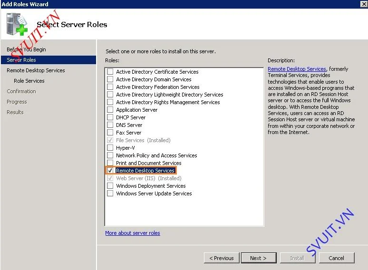Check Windows Deployment Services checkbox
This screenshot has width=368, height=270.
pyautogui.click(x=110, y=185)
